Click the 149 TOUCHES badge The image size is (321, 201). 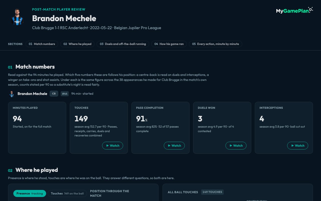(x=212, y=192)
